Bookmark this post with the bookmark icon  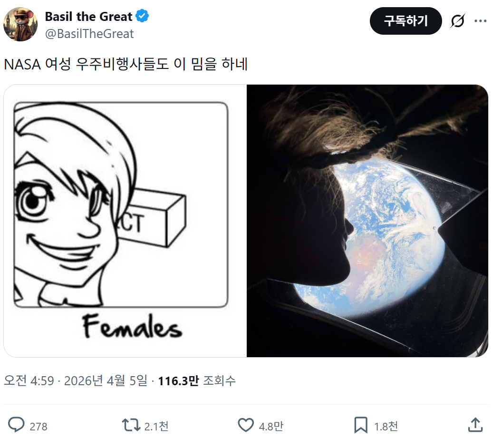point(360,425)
